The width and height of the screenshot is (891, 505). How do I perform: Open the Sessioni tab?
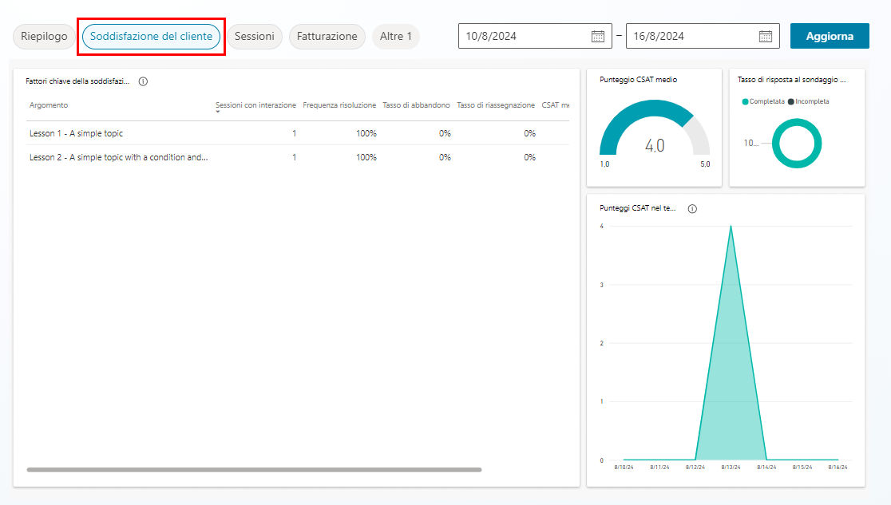click(255, 36)
